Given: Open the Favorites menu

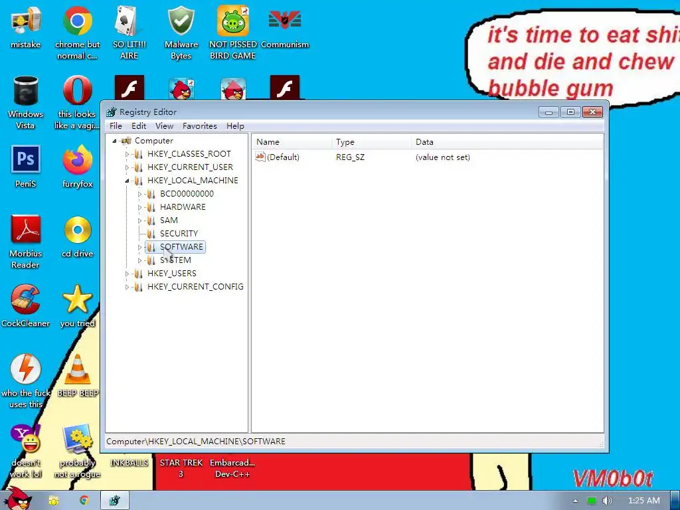Looking at the screenshot, I should tap(199, 126).
